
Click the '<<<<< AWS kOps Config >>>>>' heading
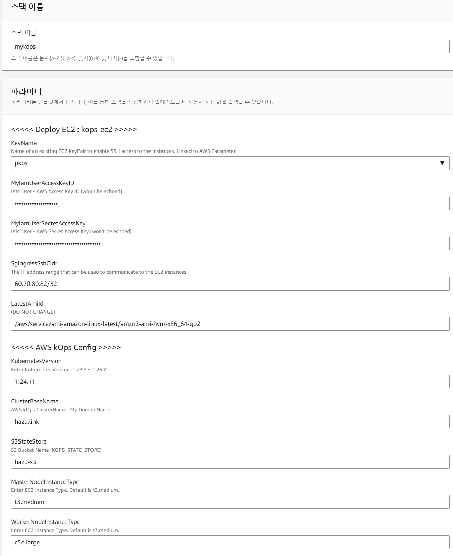66,347
